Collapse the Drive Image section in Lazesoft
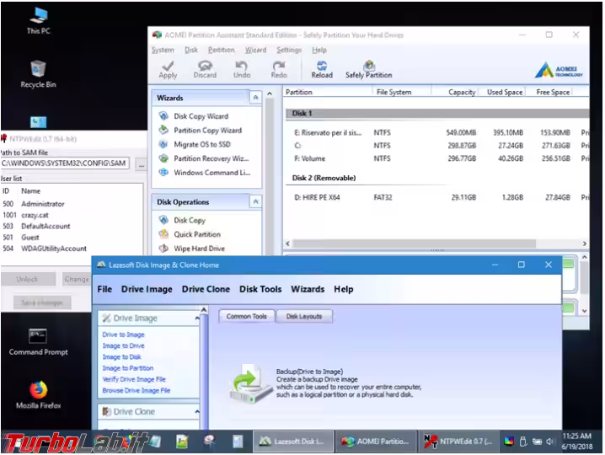This screenshot has width=605, height=455. [197, 318]
